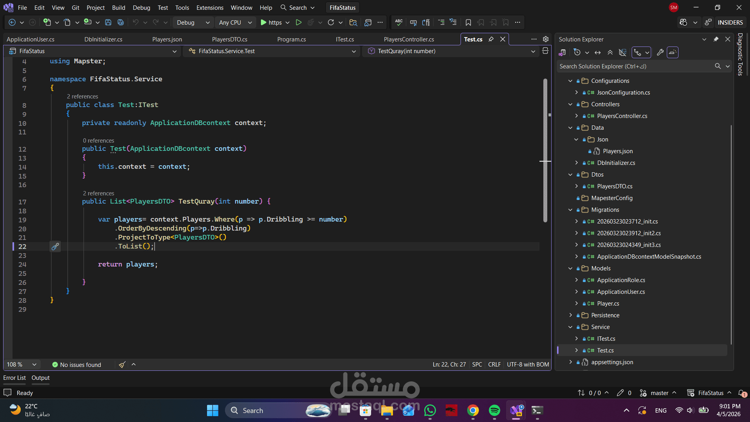Screen dimensions: 750x422
Task: Toggle Preview Selected Items button
Action: coord(672,52)
